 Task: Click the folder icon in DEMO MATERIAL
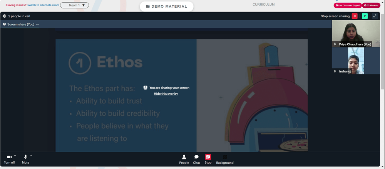click(148, 7)
